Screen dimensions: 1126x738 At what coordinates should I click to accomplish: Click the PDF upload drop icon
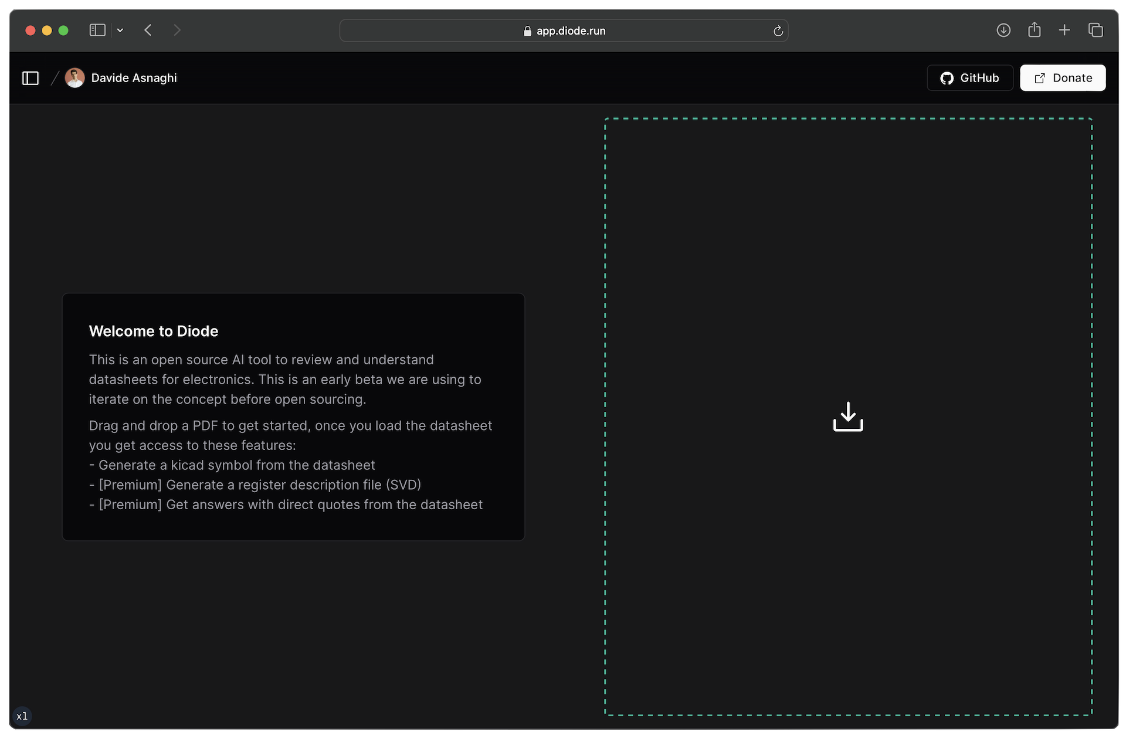(x=848, y=417)
